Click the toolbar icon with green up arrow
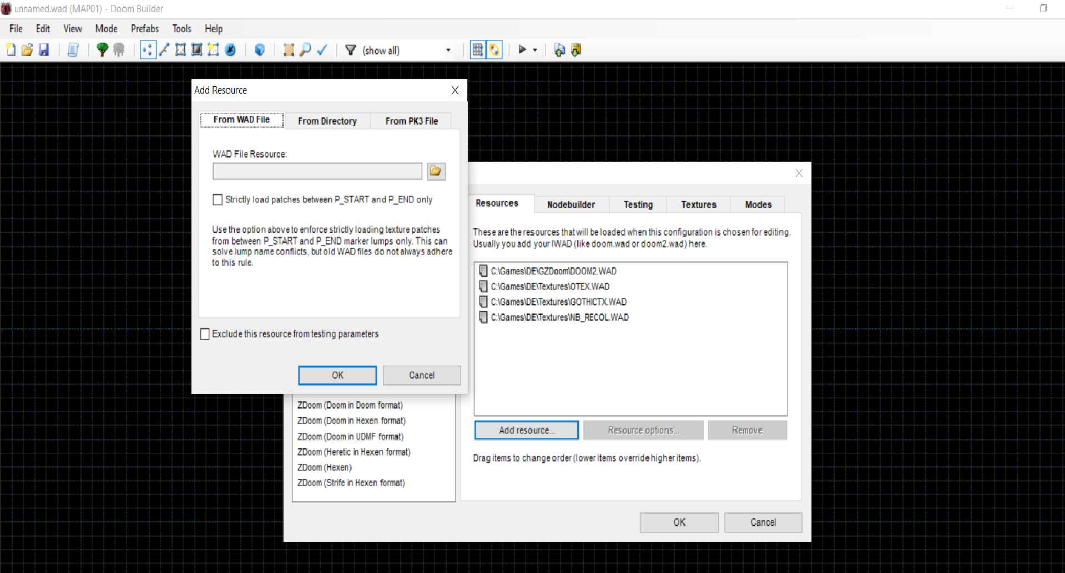Image resolution: width=1065 pixels, height=573 pixels. coord(559,50)
